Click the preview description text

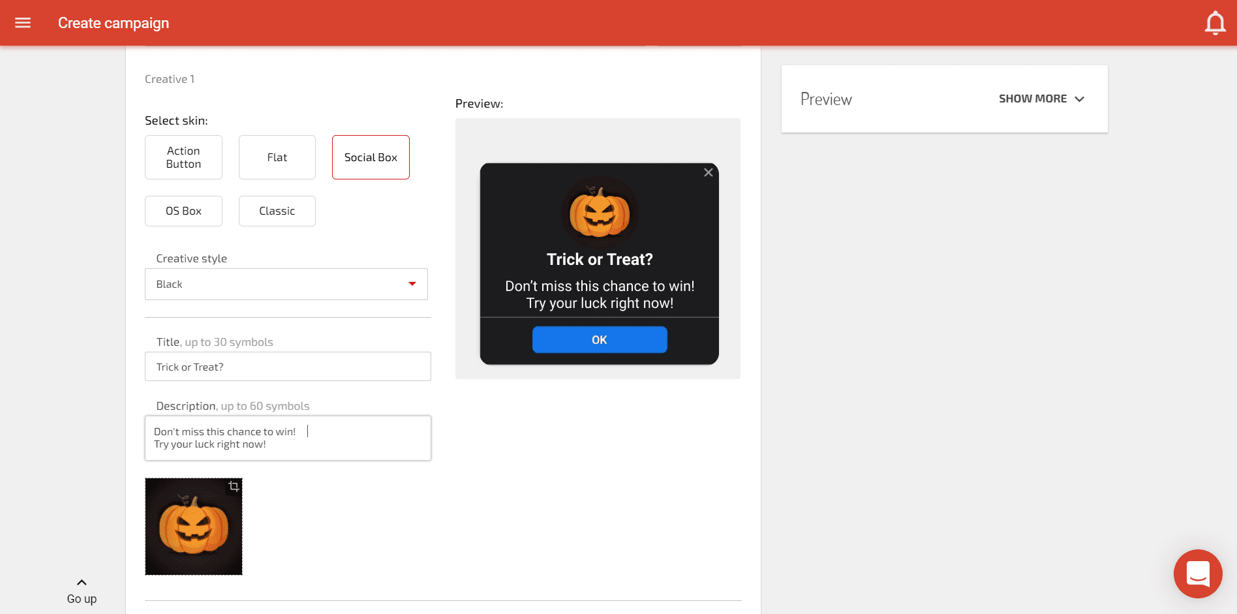pyautogui.click(x=600, y=295)
